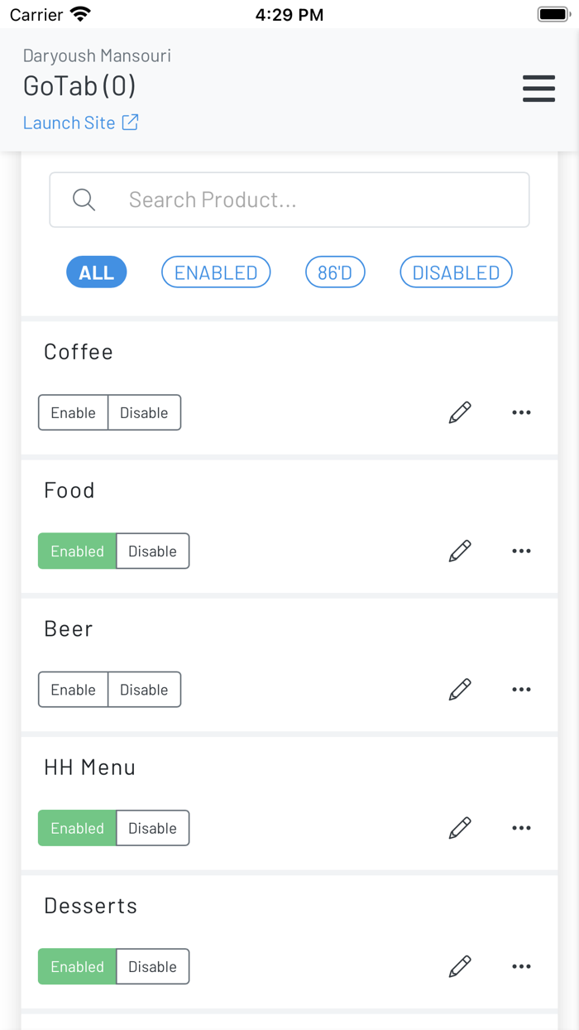
Task: Click the search magnifier icon
Action: tap(83, 200)
